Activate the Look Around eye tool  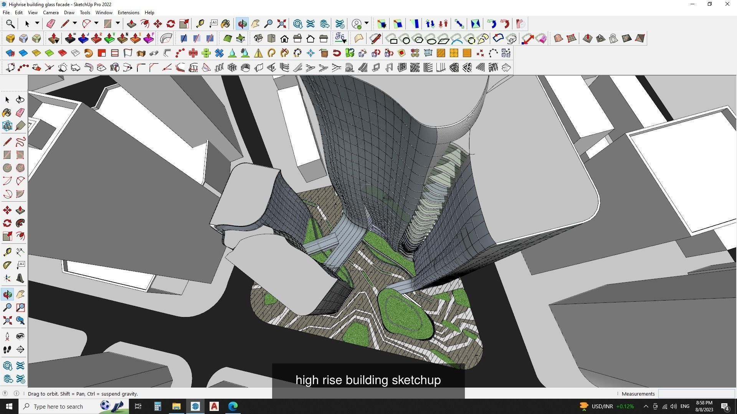(x=20, y=337)
